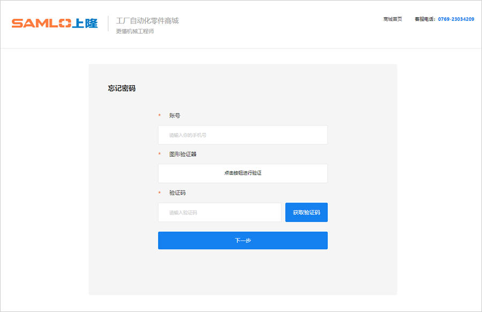The height and width of the screenshot is (312, 482).
Task: Click the phone number 0769-23034209
Action: pyautogui.click(x=456, y=19)
